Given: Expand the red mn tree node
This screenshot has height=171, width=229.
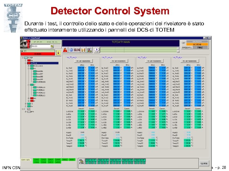Looking at the screenshot, I should [x=29, y=98].
